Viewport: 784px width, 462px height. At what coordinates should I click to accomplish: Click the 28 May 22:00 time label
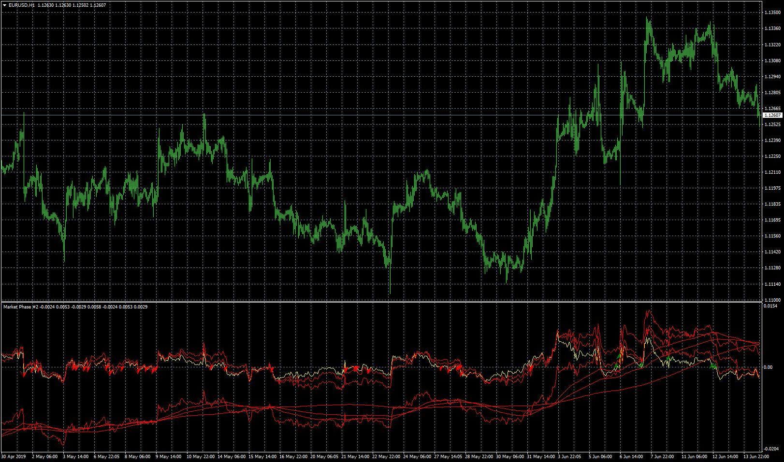[479, 457]
